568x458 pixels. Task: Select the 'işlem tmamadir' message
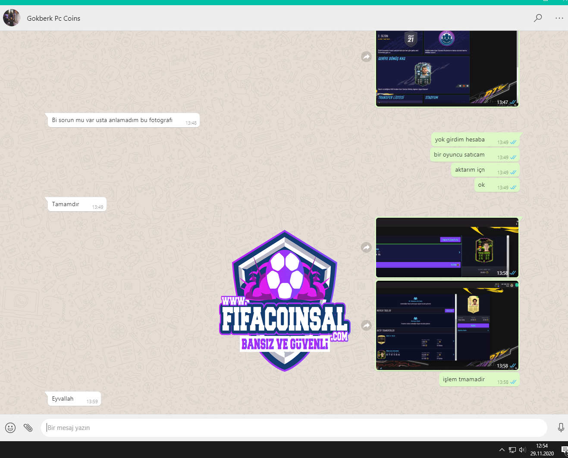pos(479,380)
